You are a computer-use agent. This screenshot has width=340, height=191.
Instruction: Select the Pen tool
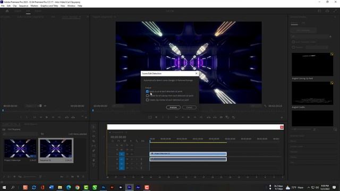[x=93, y=151]
